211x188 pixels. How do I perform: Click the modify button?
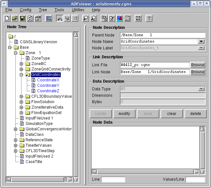tap(124, 114)
